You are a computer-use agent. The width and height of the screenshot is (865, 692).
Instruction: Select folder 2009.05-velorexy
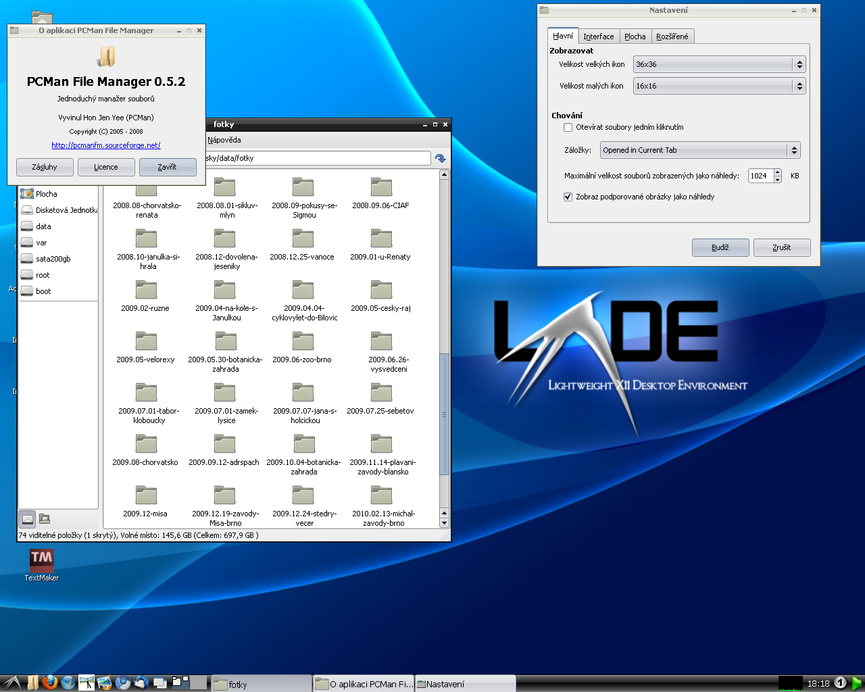pyautogui.click(x=146, y=348)
